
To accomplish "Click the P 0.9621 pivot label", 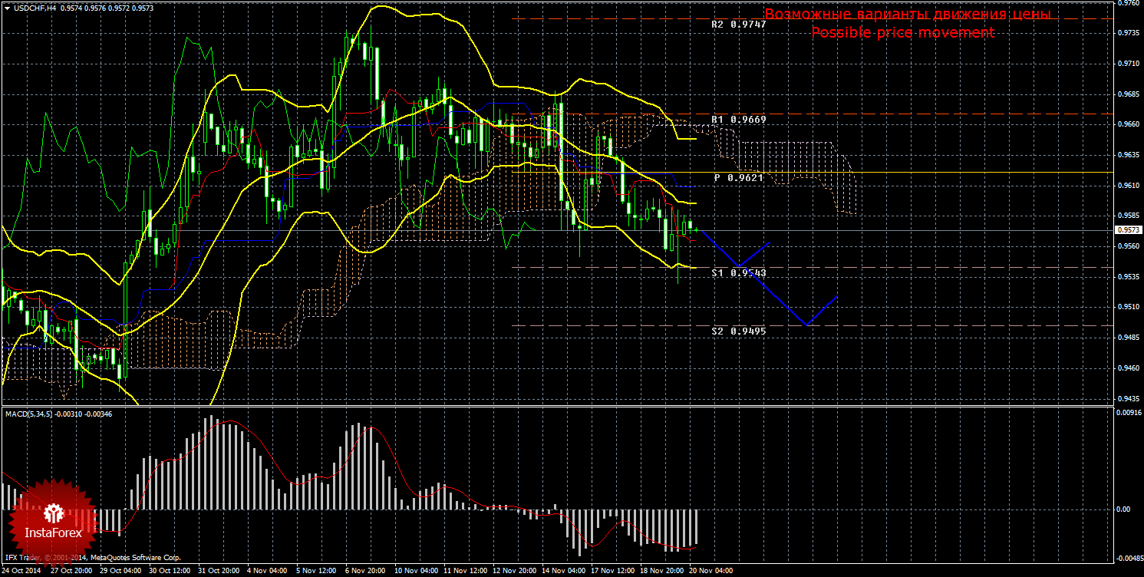I will point(739,178).
